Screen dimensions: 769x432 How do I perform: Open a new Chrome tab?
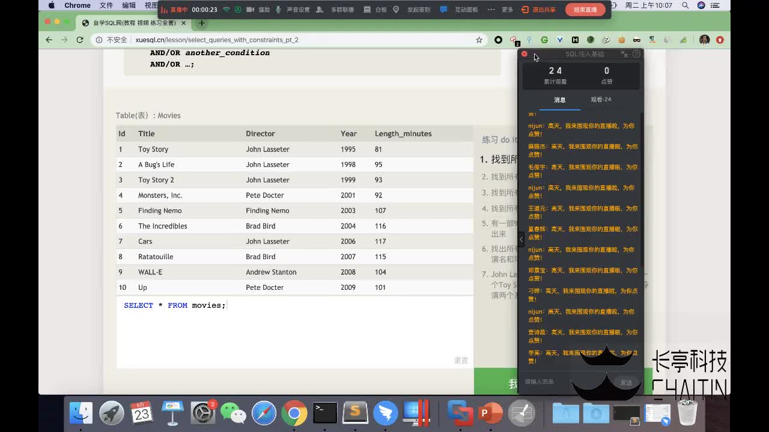[202, 23]
